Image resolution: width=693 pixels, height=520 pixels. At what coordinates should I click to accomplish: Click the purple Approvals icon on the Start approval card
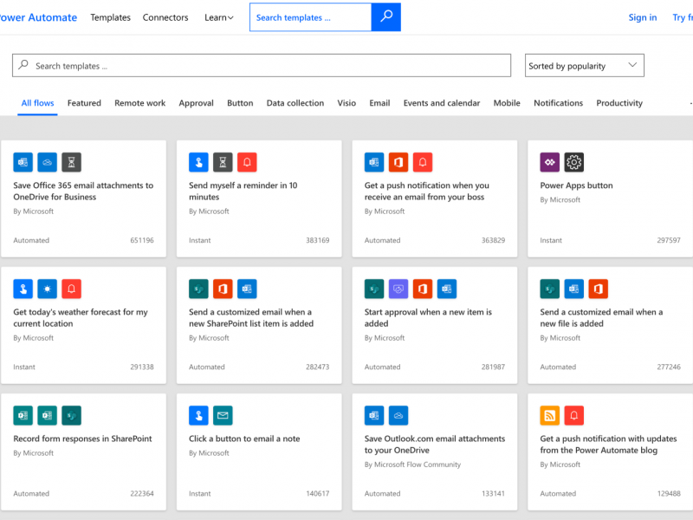point(398,289)
